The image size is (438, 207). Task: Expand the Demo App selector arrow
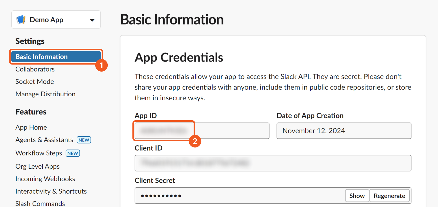92,20
